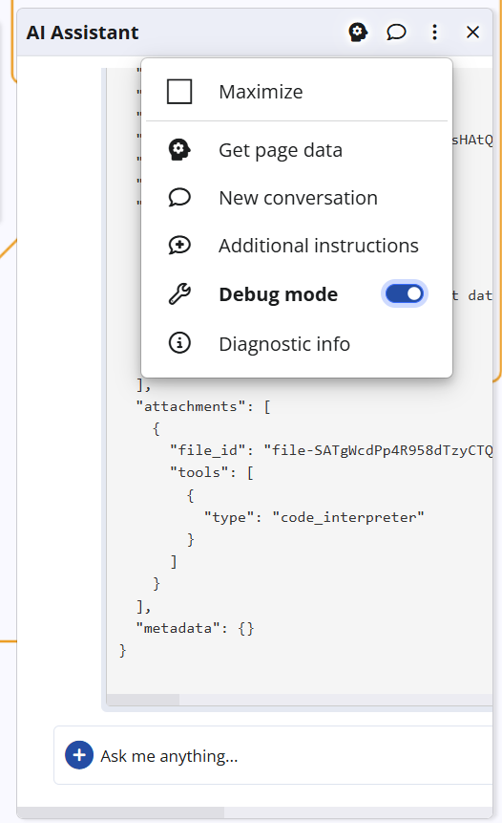
Task: Select New conversation menu item
Action: (297, 198)
